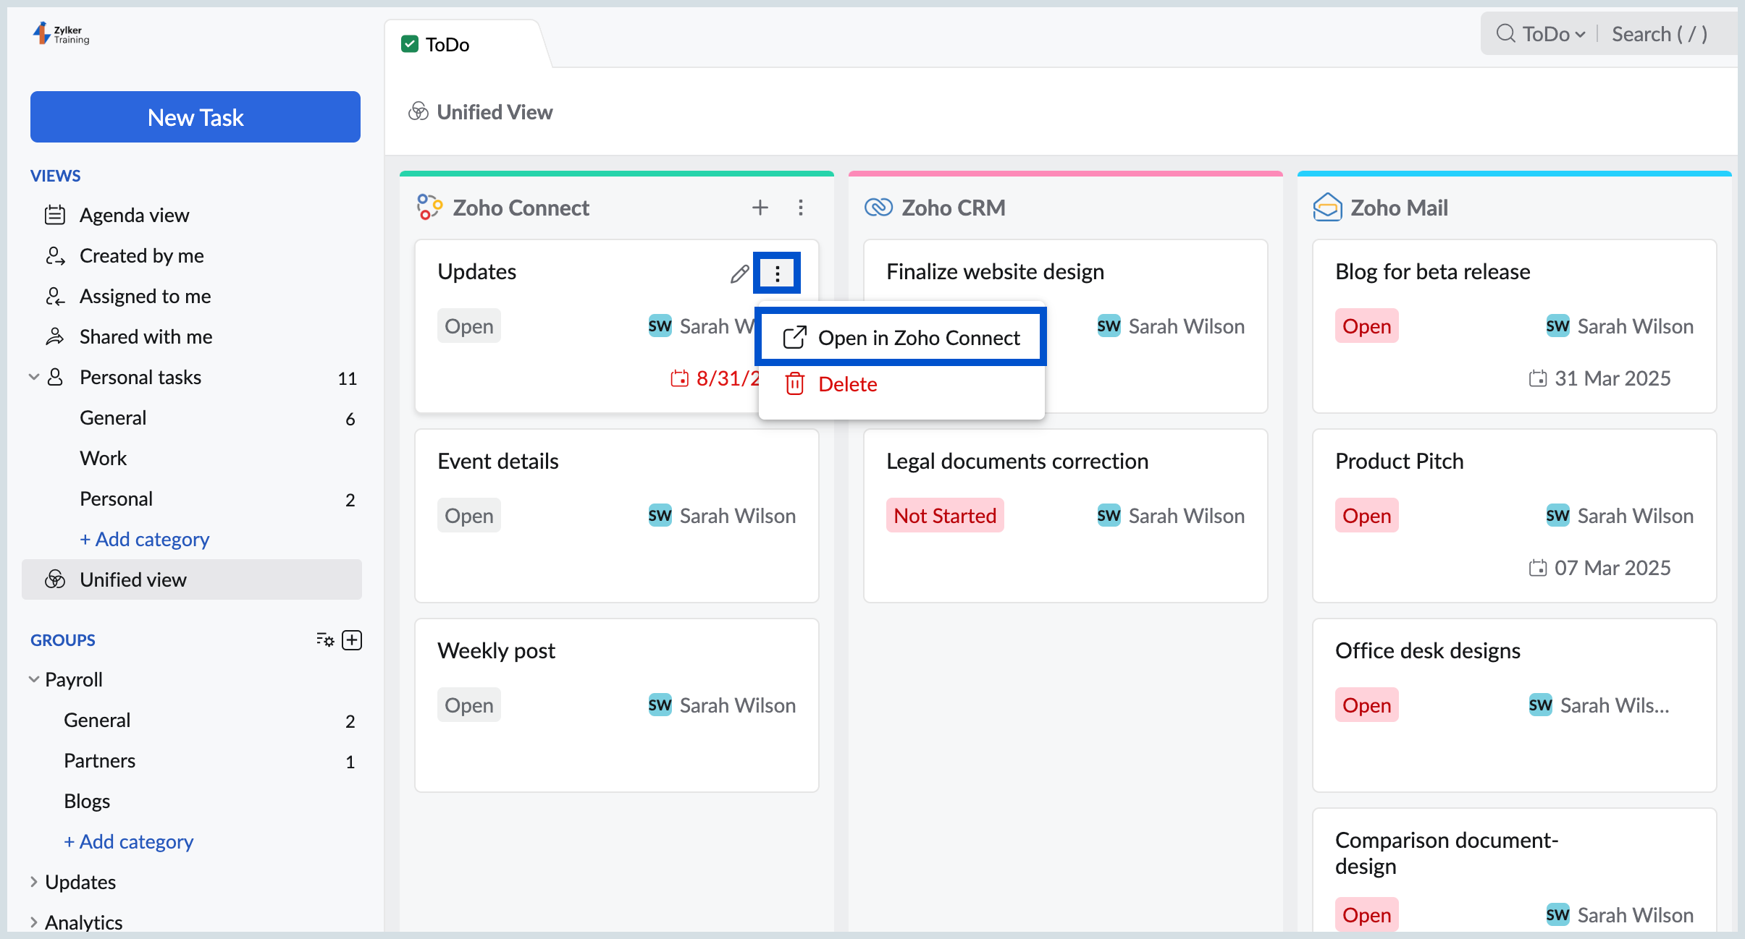This screenshot has width=1745, height=939.
Task: Choose Open in Zoho Connect menu option
Action: 901,337
